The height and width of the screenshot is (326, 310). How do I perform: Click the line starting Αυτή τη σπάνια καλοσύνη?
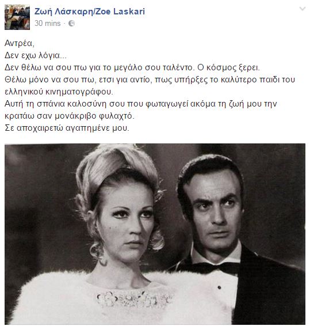141,104
